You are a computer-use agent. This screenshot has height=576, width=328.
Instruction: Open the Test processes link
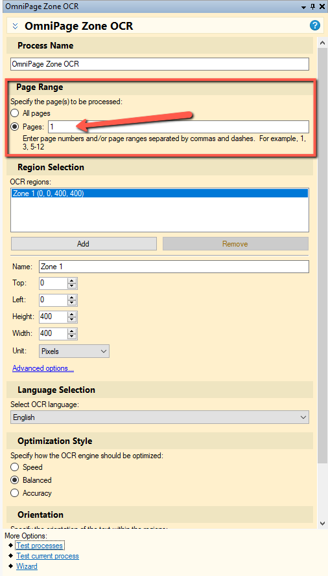(40, 546)
